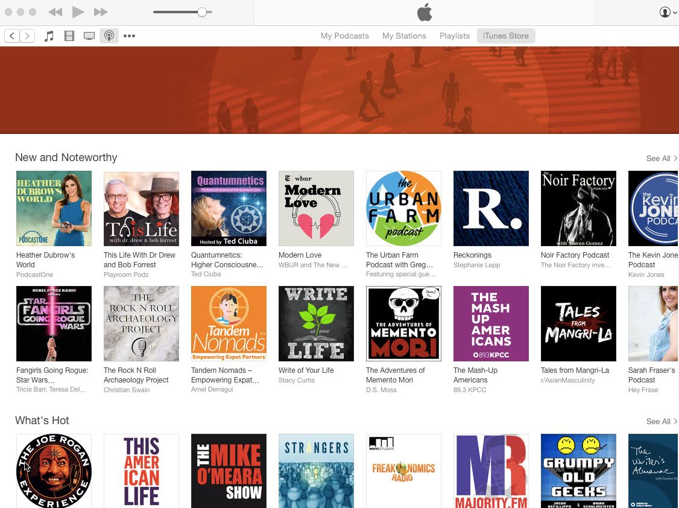Open the Urban Farm podcast artwork
The width and height of the screenshot is (679, 508).
[x=403, y=208]
